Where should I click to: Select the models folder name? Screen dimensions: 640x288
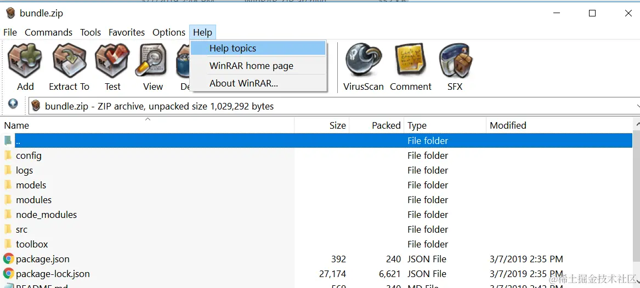pos(31,185)
